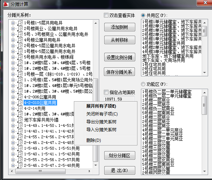Select the 功能区(F) radio button
212x180 pixels.
coord(143,84)
